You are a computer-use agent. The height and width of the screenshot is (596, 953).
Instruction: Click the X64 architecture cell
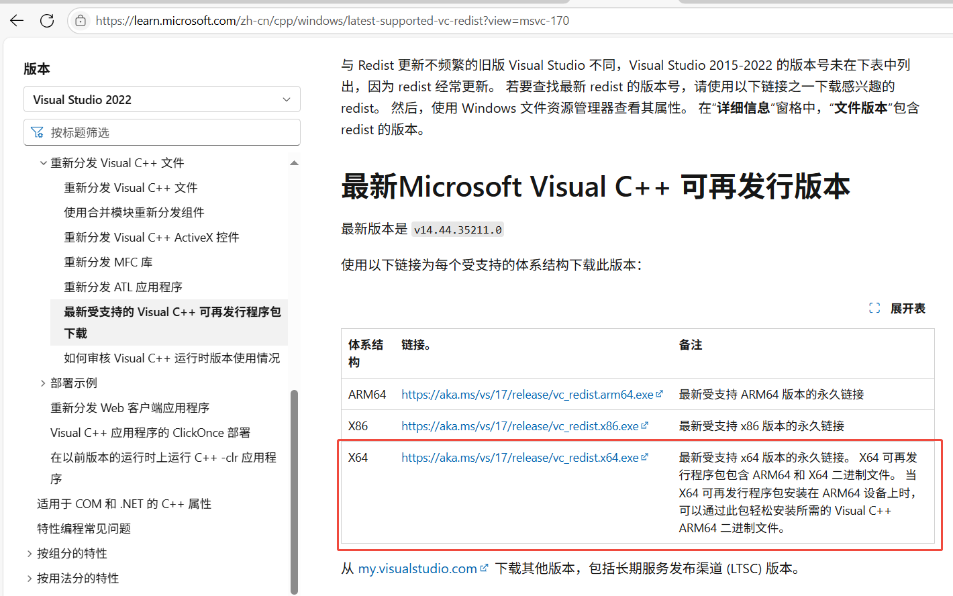(358, 458)
